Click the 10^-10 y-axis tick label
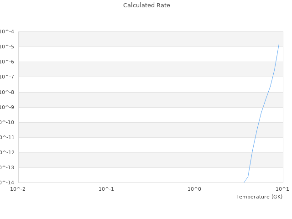Image resolution: width=292 pixels, height=219 pixels. coord(7,122)
